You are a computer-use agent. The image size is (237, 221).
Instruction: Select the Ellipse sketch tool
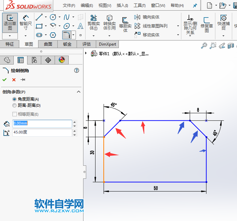click(67, 26)
